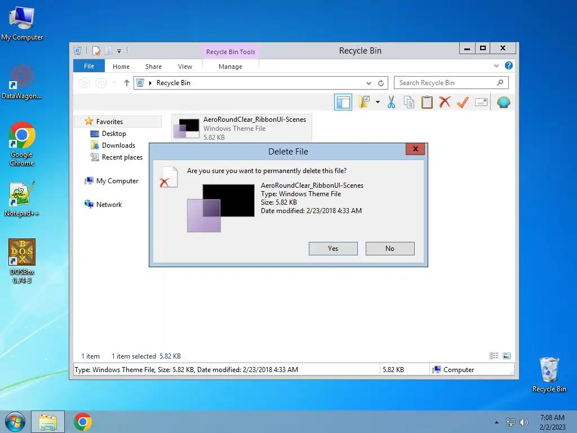Screen dimensions: 577x433
Task: Open the File ribbon tab
Action: coord(89,66)
